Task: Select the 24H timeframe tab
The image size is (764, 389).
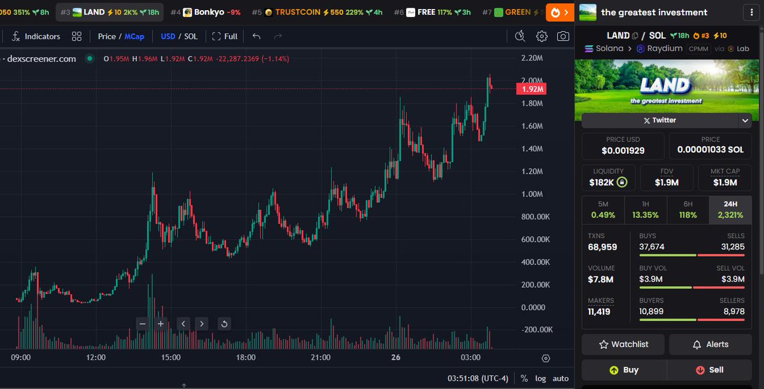Action: (x=730, y=210)
